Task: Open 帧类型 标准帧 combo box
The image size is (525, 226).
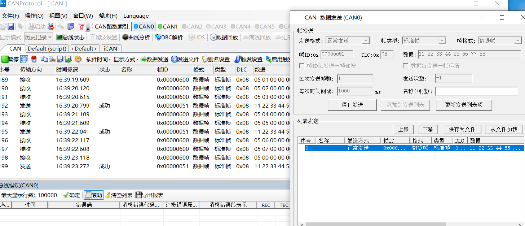Action: 424,41
